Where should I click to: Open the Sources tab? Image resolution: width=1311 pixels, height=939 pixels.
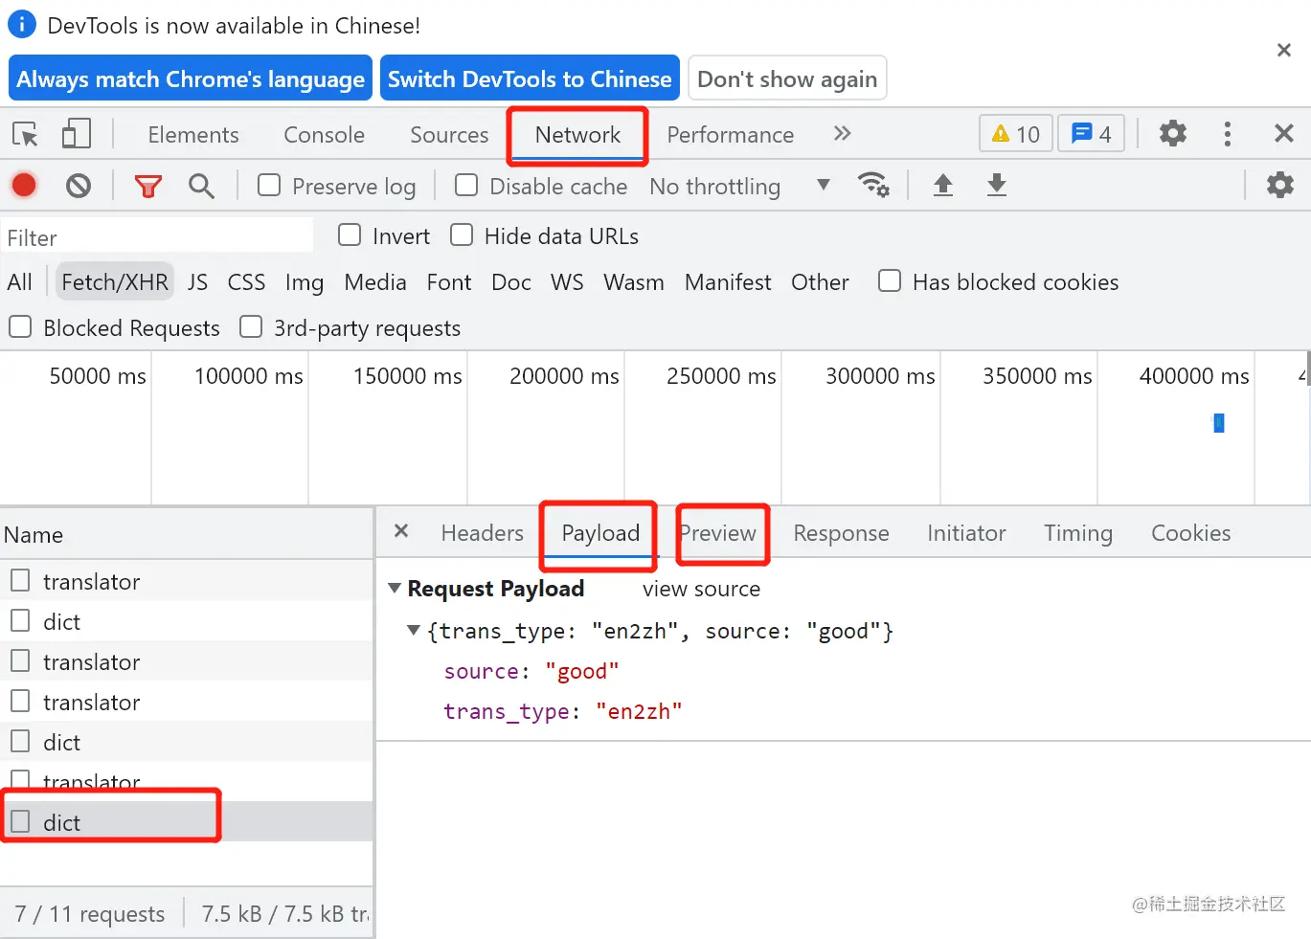[x=449, y=135]
